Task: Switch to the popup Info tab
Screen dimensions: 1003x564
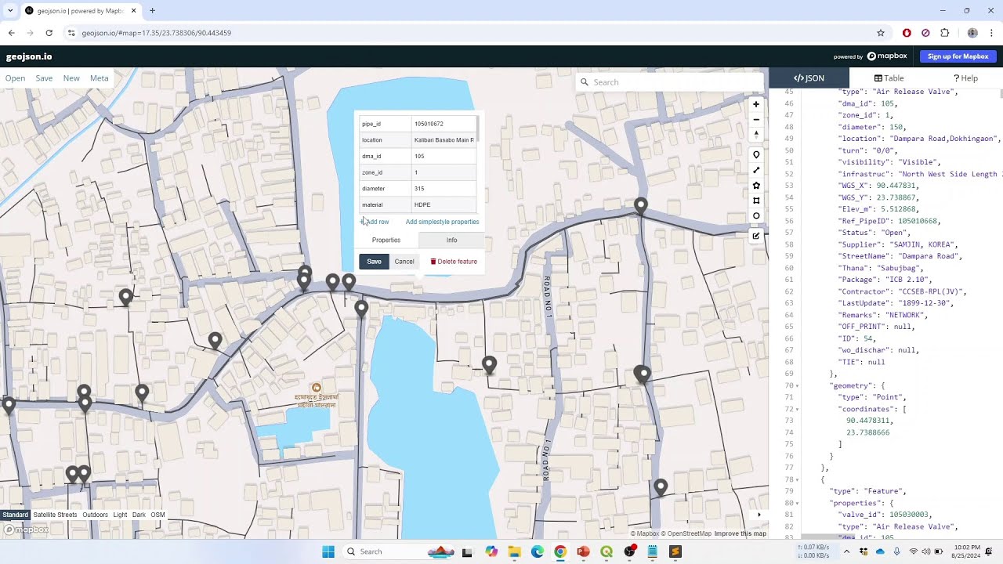Action: tap(451, 240)
